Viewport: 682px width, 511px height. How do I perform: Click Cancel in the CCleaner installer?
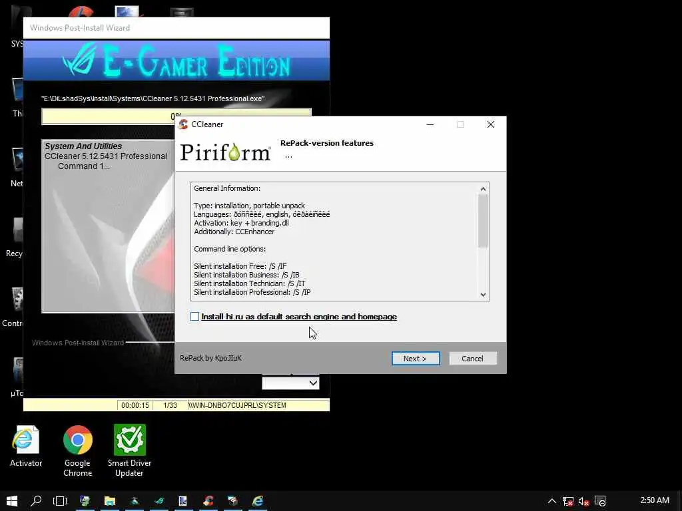coord(472,359)
